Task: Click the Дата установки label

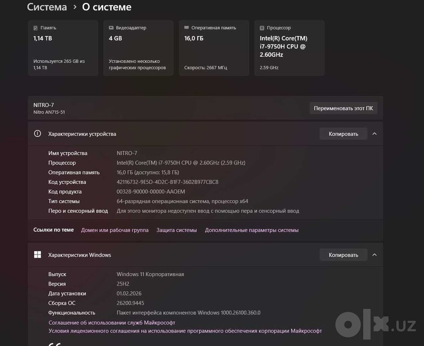Action: click(x=67, y=293)
